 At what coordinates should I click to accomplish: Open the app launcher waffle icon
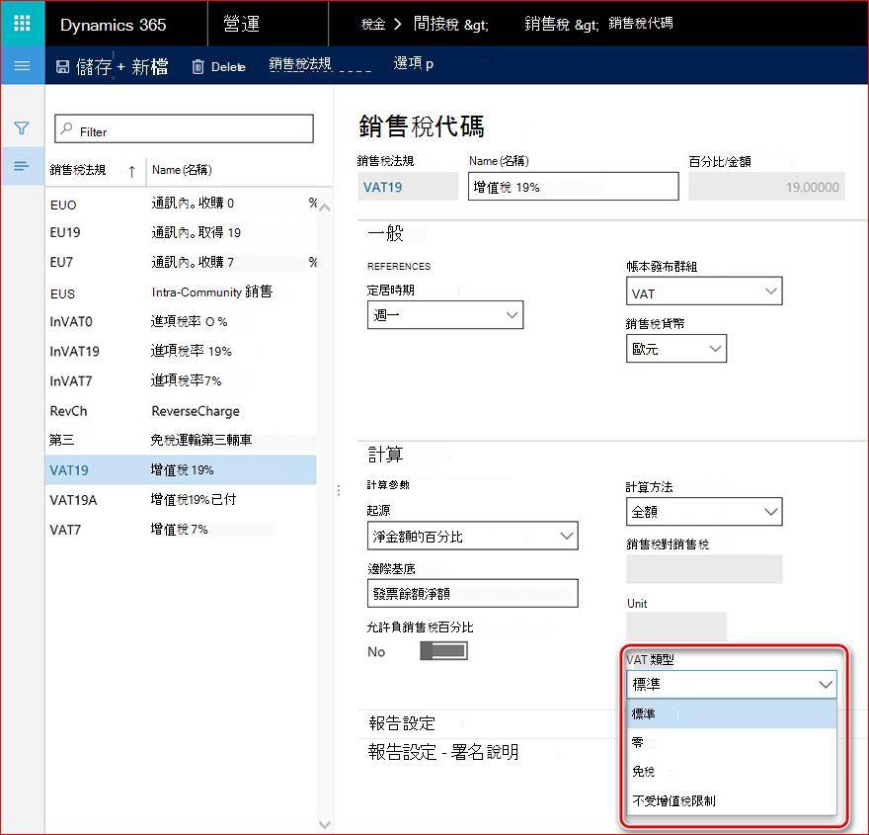[22, 24]
